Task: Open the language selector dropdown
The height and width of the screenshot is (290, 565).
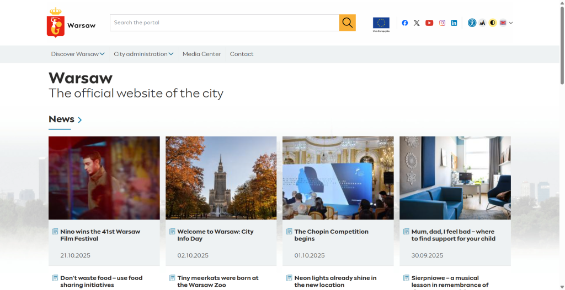Action: coord(507,23)
